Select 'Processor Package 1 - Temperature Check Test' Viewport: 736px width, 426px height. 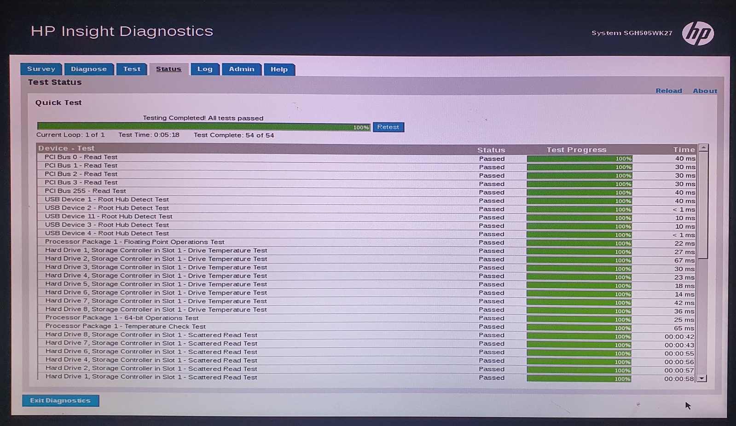(367, 327)
